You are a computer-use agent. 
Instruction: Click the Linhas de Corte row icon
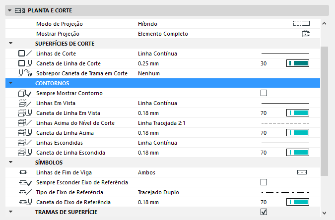click(x=24, y=54)
